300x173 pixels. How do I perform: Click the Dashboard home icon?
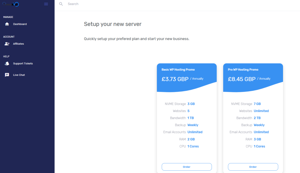point(7,24)
